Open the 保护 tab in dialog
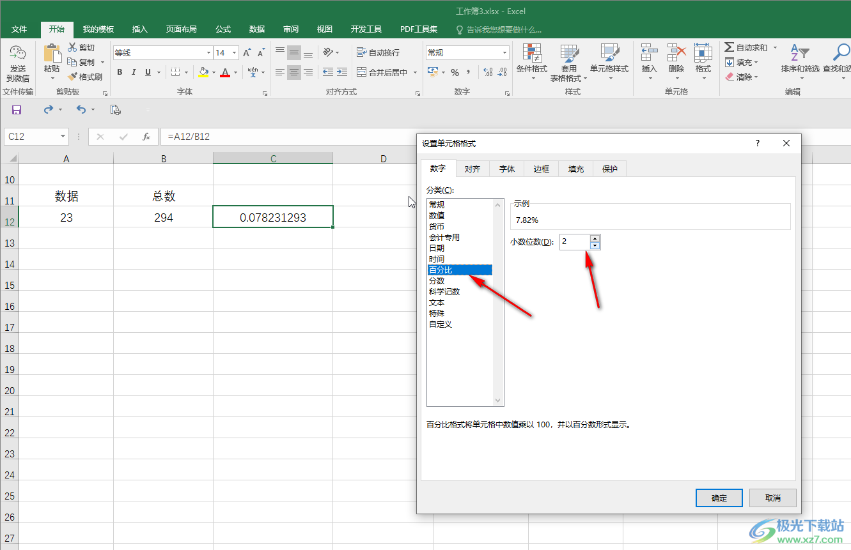 pos(610,169)
